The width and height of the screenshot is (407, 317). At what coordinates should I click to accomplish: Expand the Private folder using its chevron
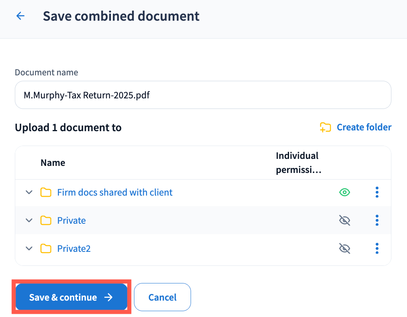point(29,221)
